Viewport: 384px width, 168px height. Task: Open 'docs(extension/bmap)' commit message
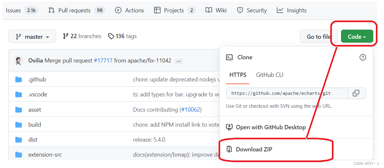pos(176,155)
